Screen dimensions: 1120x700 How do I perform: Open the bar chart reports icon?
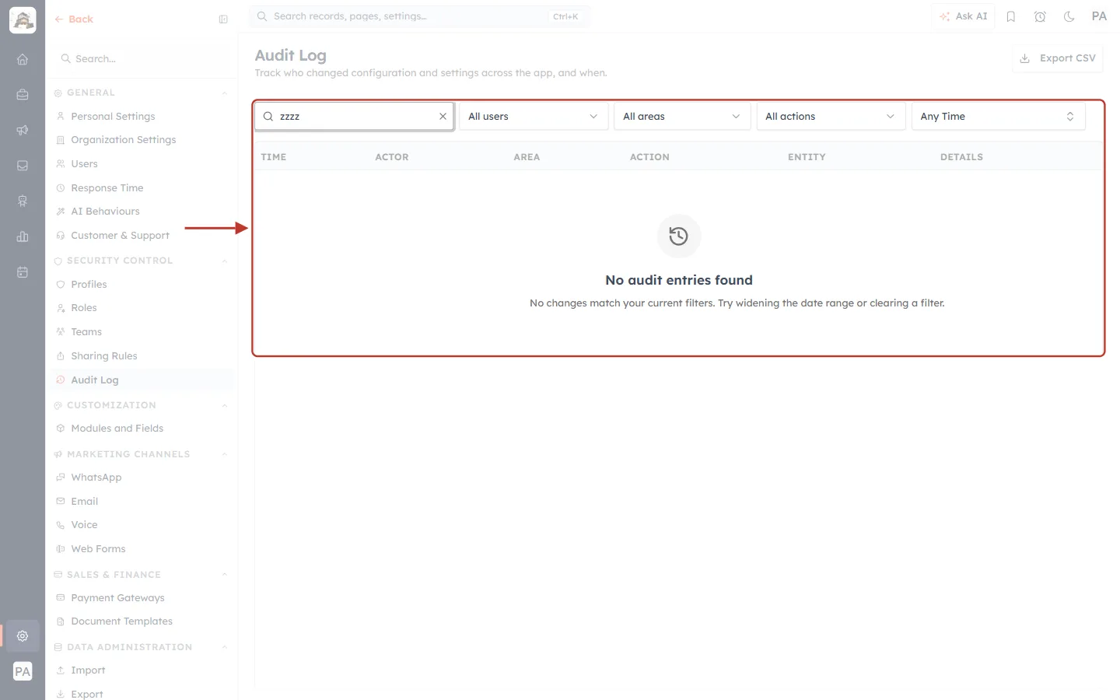tap(23, 236)
